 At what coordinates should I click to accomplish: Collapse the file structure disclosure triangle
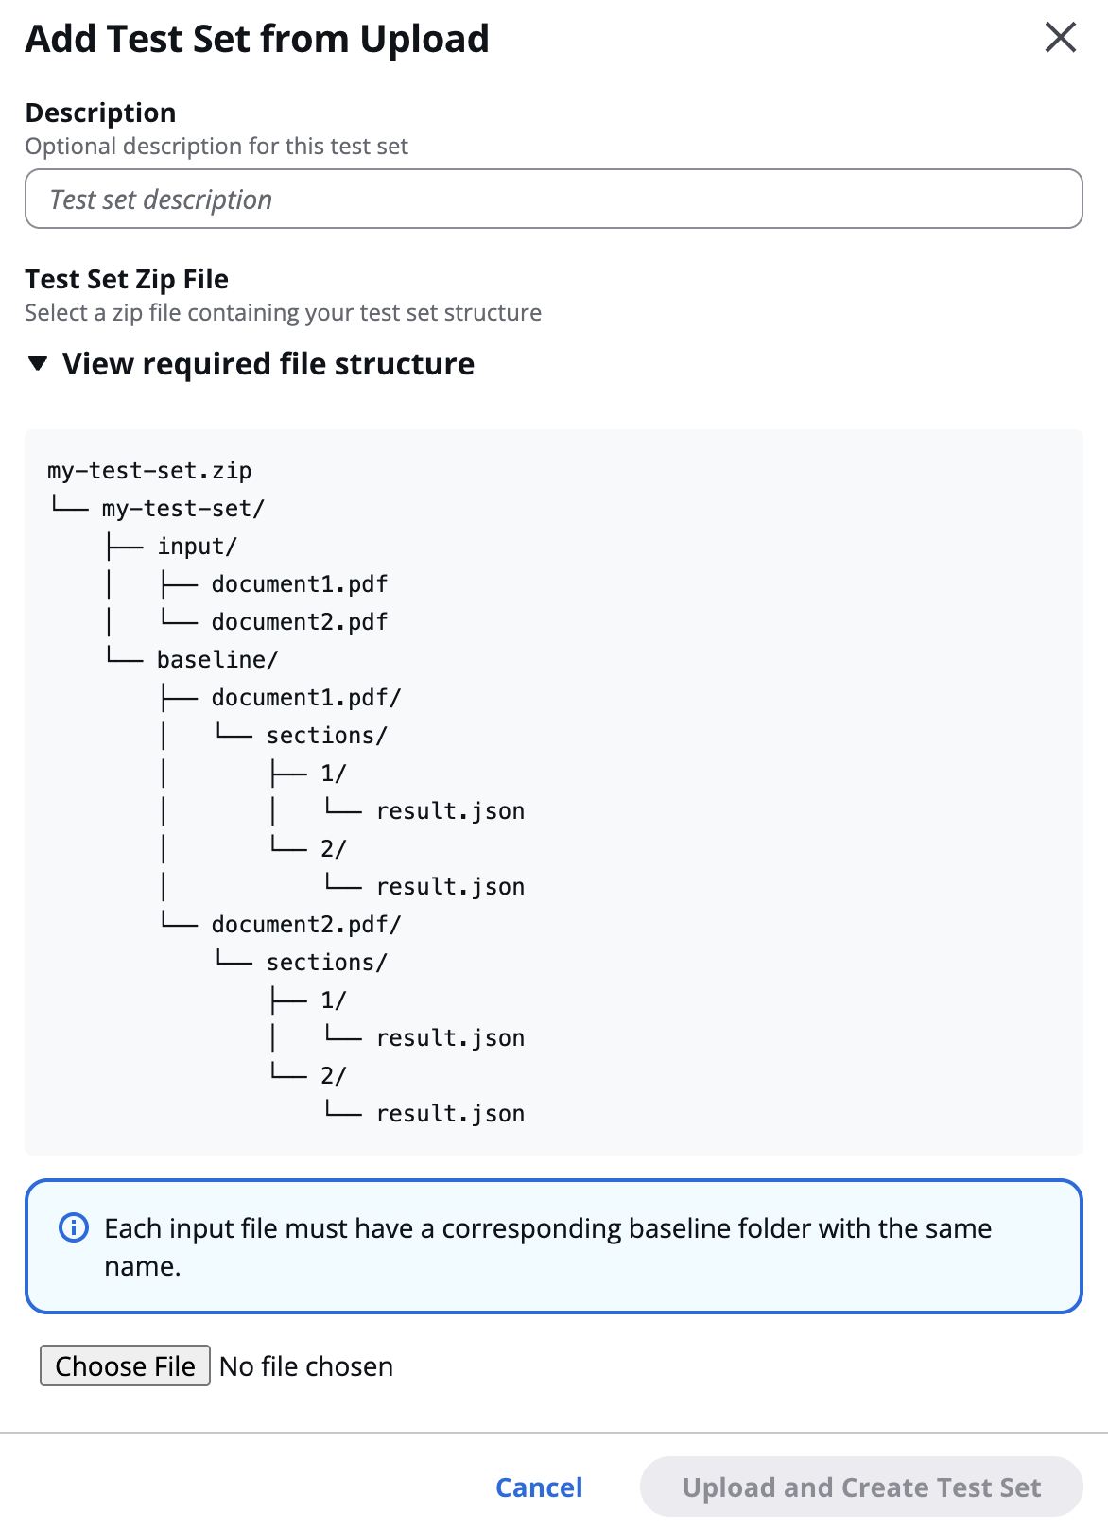[38, 363]
